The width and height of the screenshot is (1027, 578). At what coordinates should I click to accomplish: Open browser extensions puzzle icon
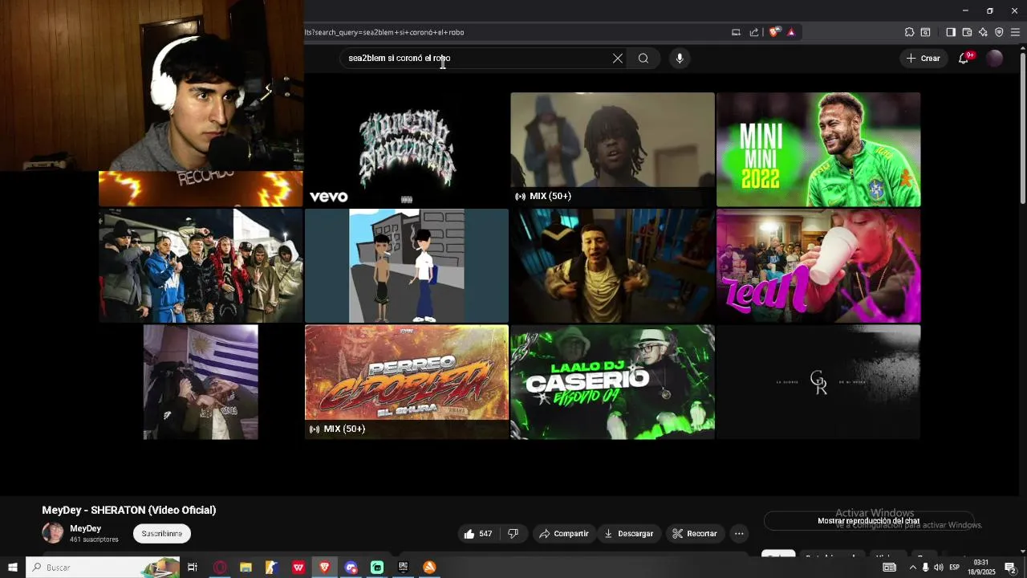point(909,32)
